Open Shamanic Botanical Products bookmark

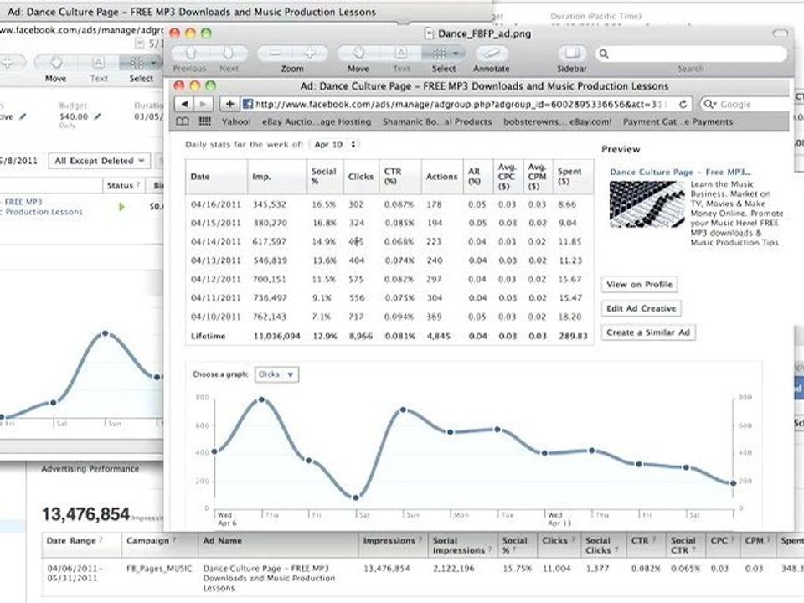point(437,122)
